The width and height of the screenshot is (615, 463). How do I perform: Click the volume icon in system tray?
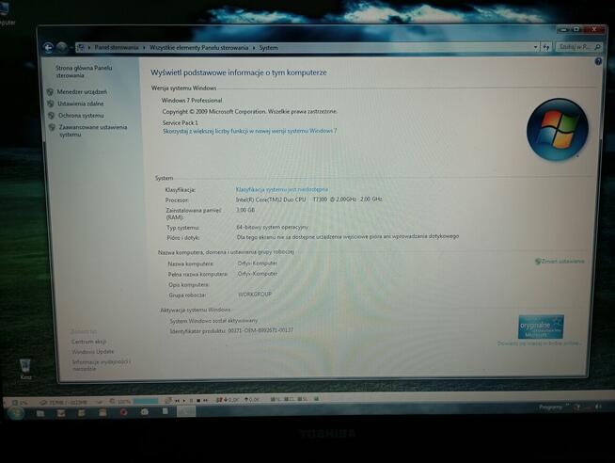pyautogui.click(x=598, y=407)
